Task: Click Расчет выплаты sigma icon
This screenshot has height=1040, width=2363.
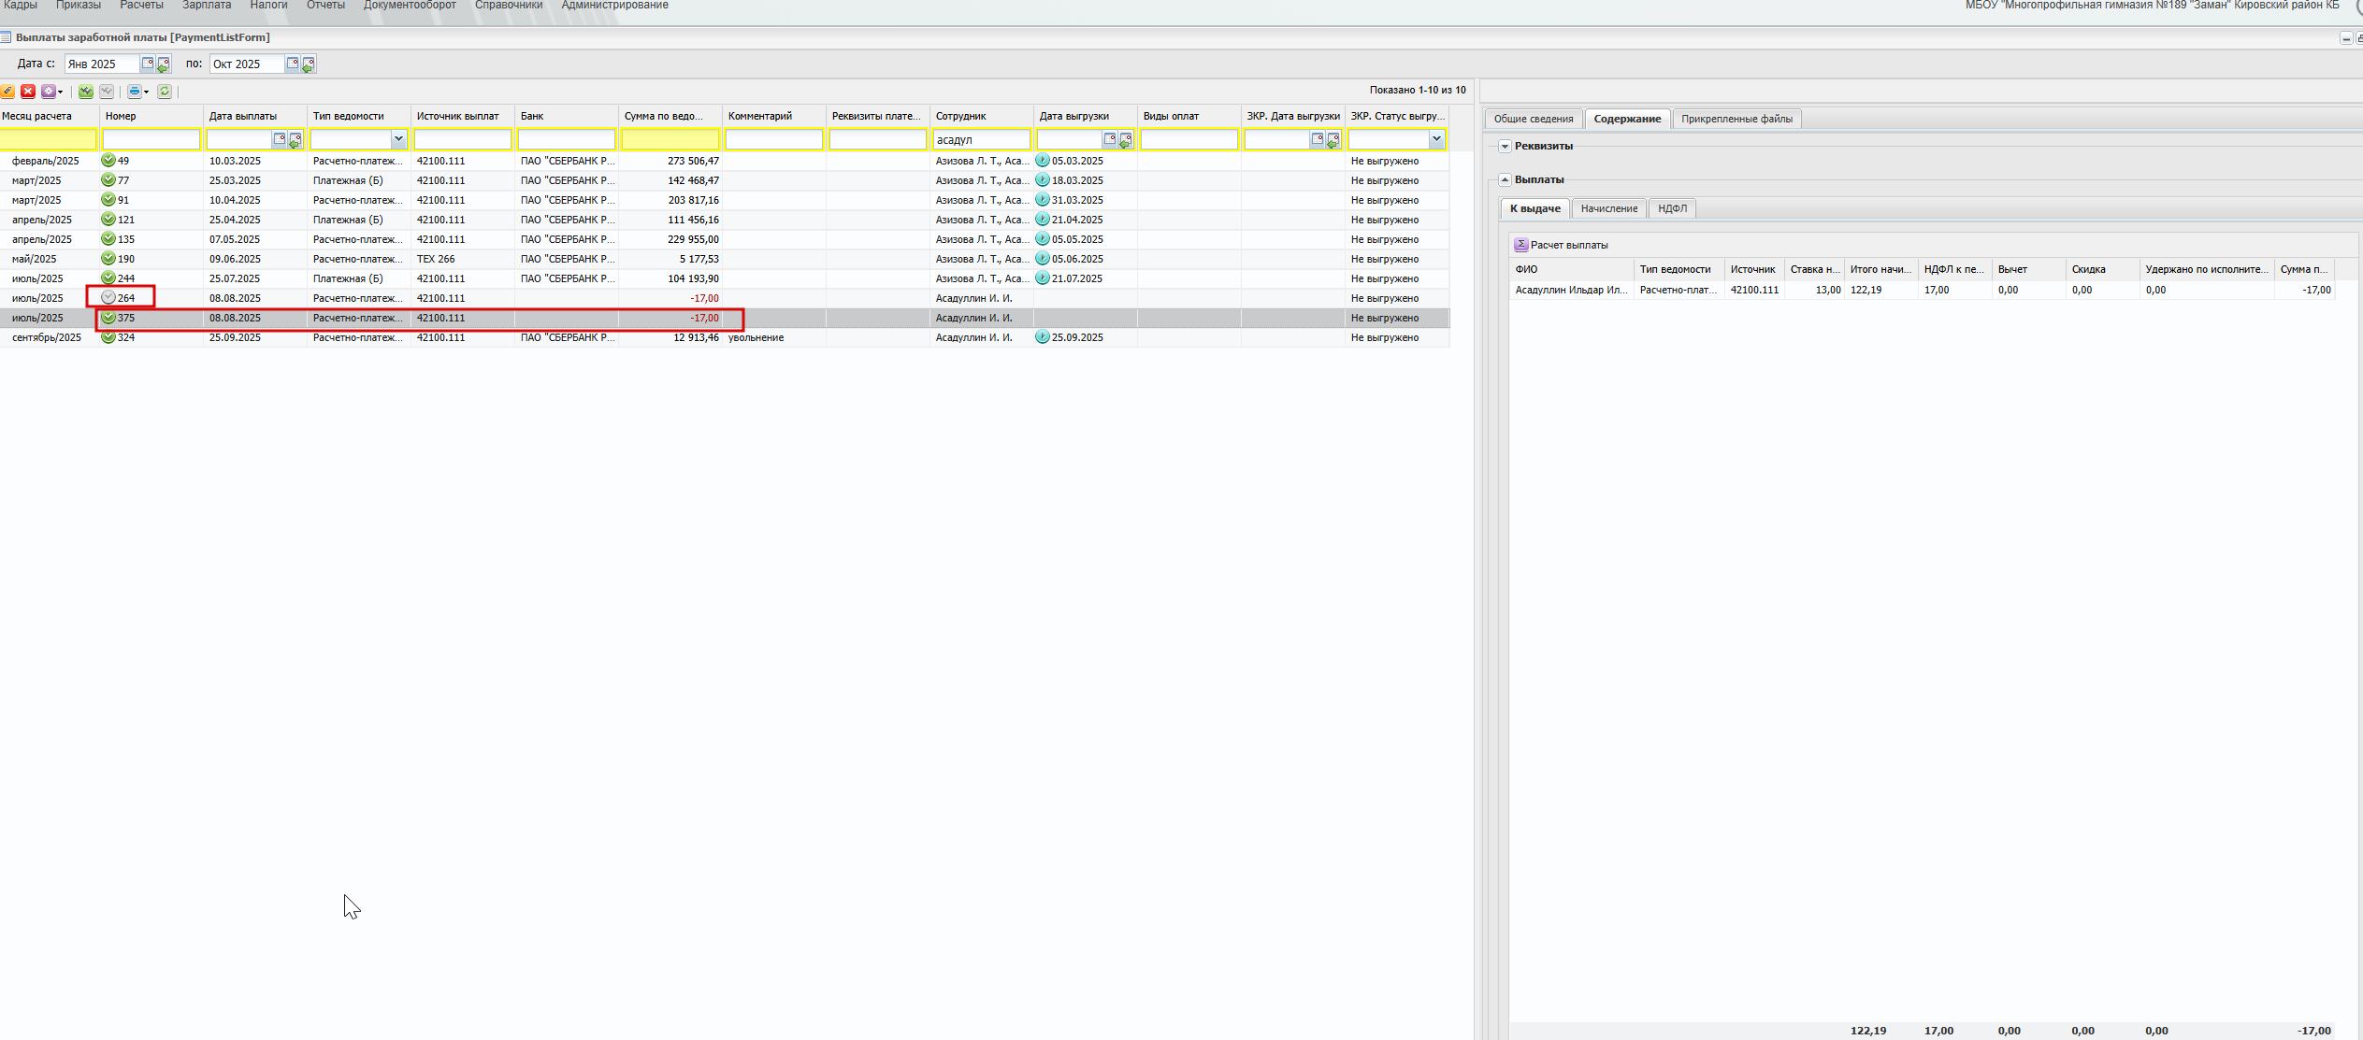Action: pos(1521,245)
